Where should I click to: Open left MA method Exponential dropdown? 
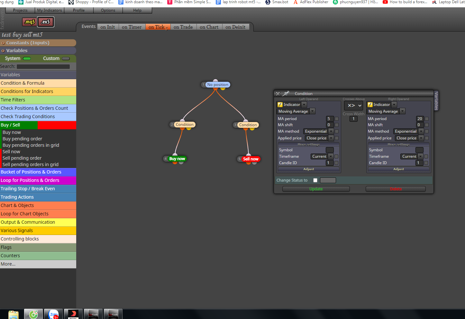pyautogui.click(x=319, y=131)
